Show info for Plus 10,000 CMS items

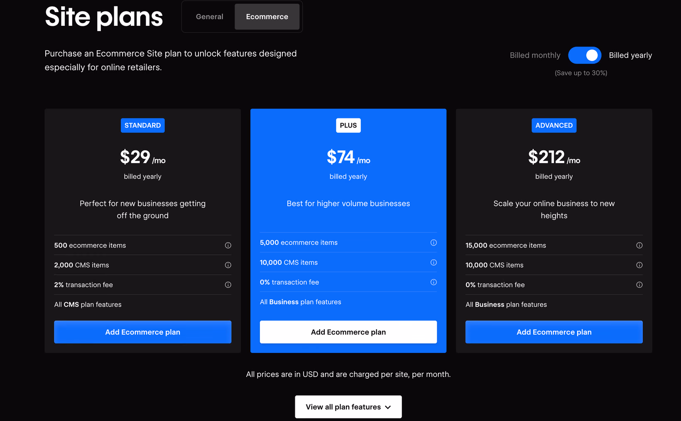[x=434, y=262]
